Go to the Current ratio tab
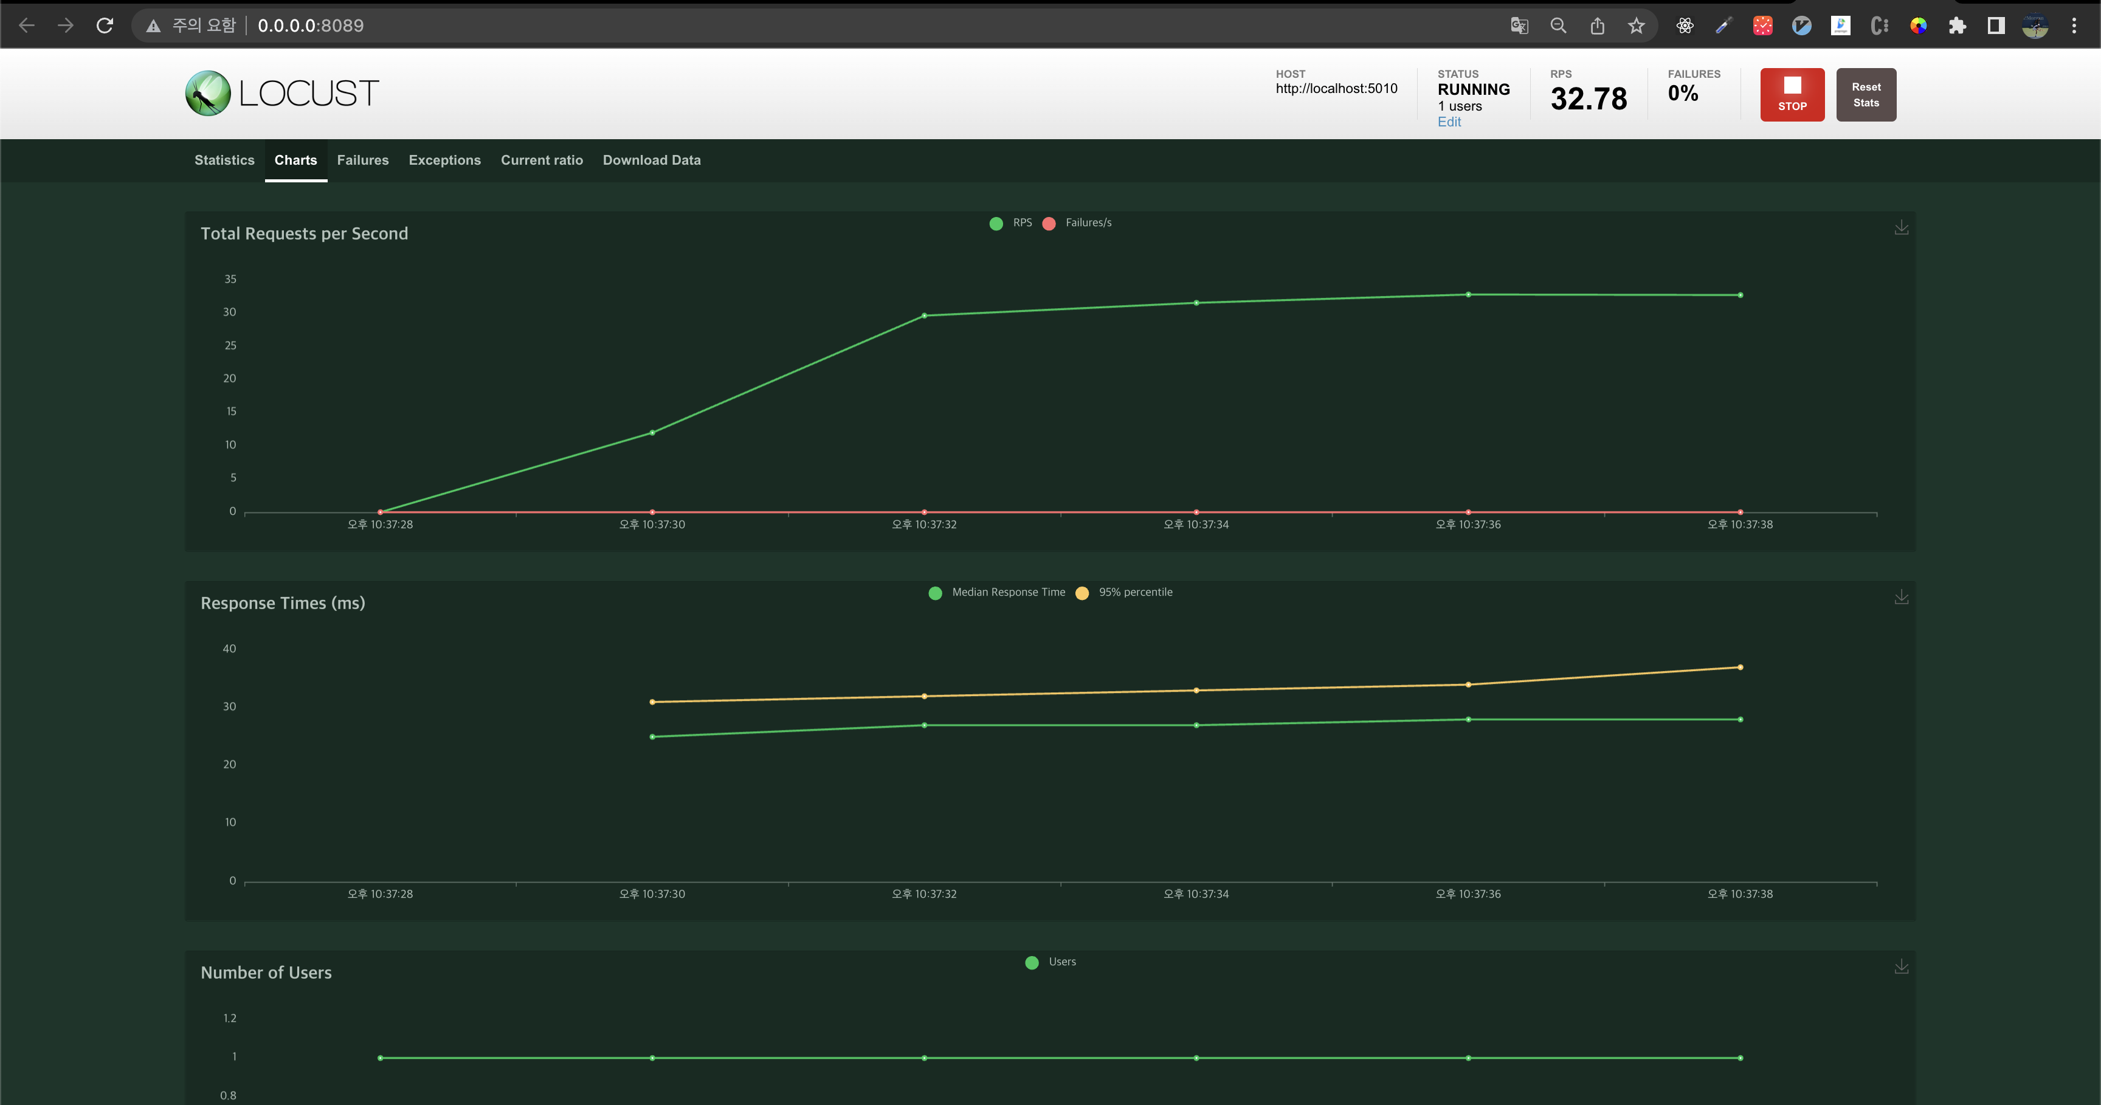2101x1105 pixels. point(542,160)
